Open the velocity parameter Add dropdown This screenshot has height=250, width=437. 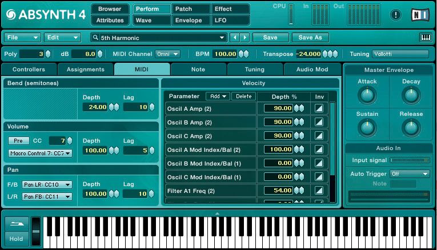[x=218, y=96]
